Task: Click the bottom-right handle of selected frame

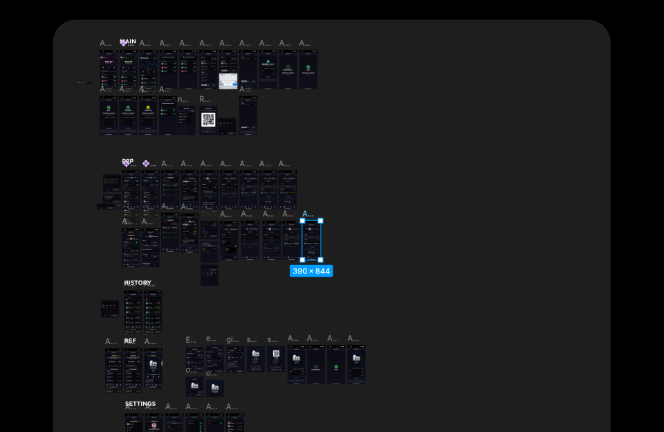Action: pos(320,260)
